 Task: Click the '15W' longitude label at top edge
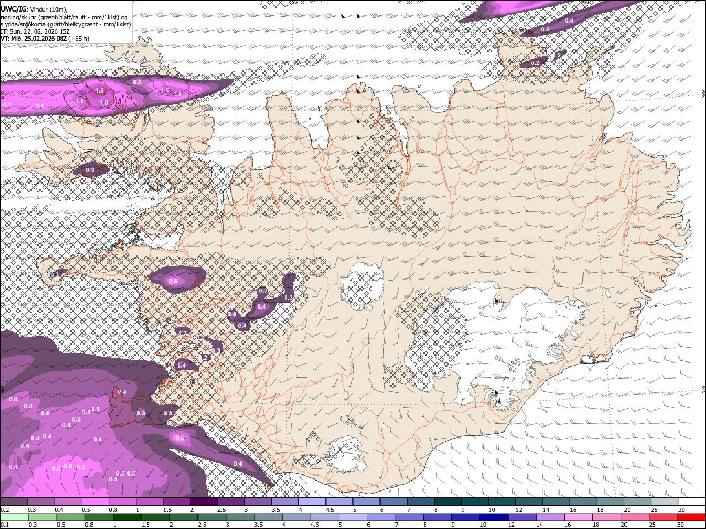tap(585, 3)
